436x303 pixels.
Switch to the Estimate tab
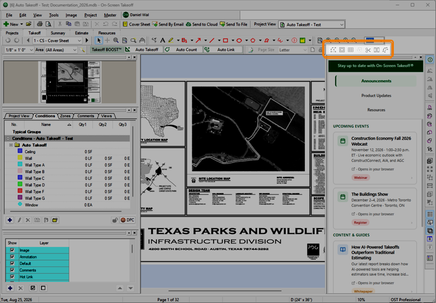(x=81, y=33)
